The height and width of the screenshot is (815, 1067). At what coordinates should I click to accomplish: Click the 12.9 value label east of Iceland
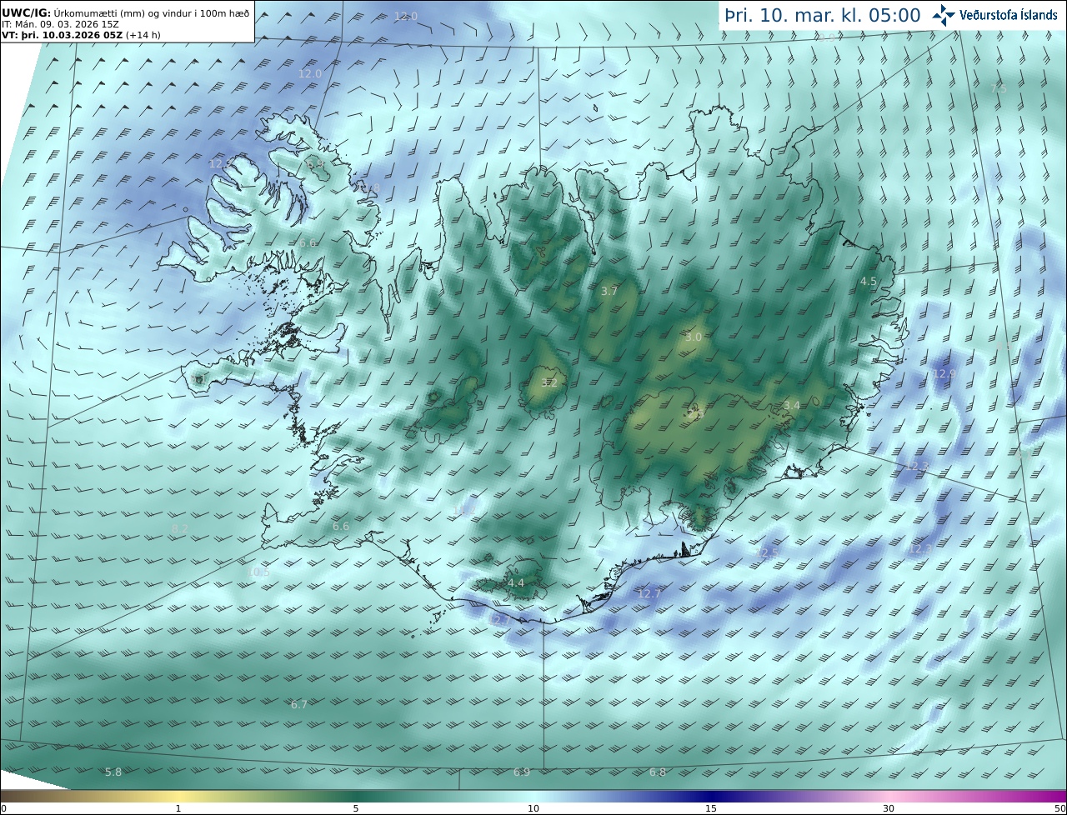click(944, 374)
